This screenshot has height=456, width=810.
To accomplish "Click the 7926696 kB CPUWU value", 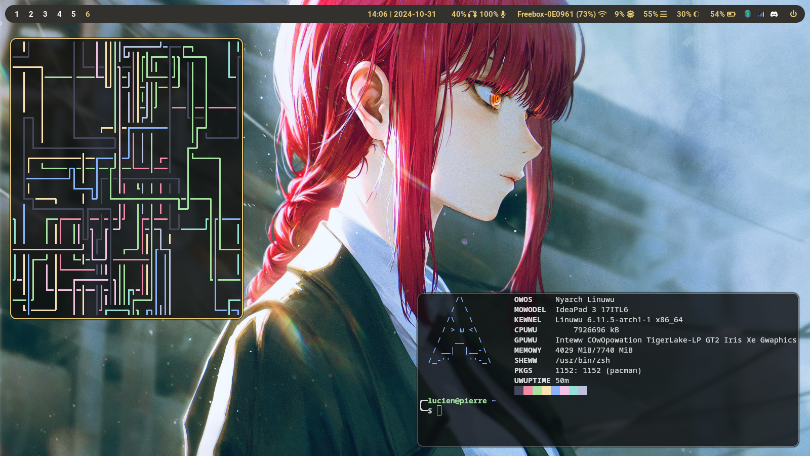I will click(x=596, y=330).
